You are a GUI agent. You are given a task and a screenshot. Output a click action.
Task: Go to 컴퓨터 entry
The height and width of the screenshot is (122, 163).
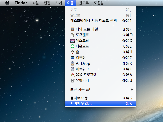(100, 58)
